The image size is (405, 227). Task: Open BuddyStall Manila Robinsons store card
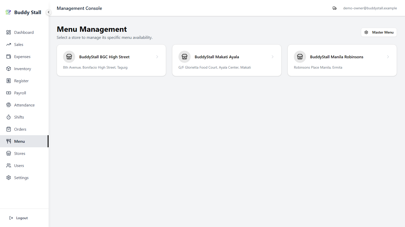[x=342, y=60]
